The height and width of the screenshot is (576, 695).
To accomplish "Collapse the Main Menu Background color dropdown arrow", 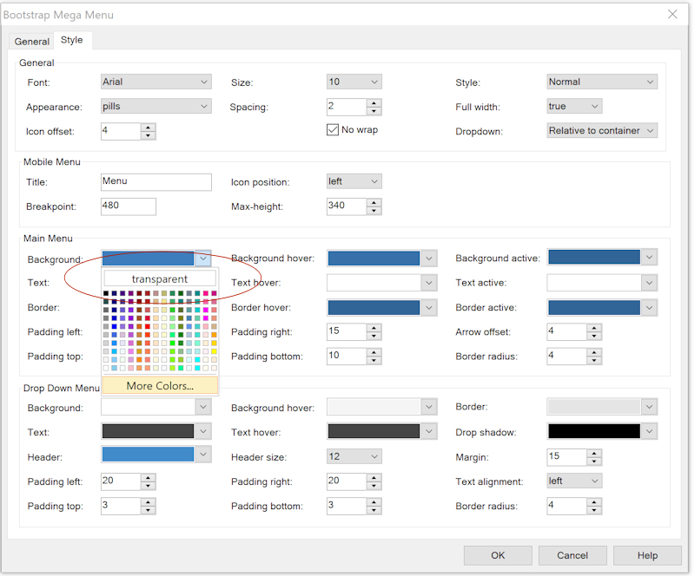I will click(203, 259).
